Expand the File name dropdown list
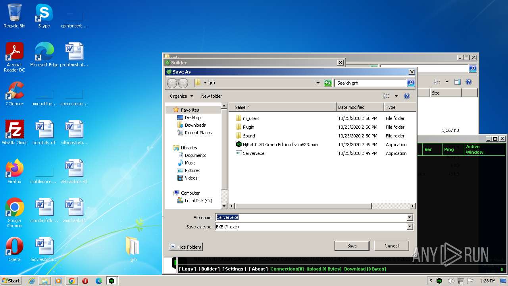Viewport: 508px width, 286px height. click(410, 217)
